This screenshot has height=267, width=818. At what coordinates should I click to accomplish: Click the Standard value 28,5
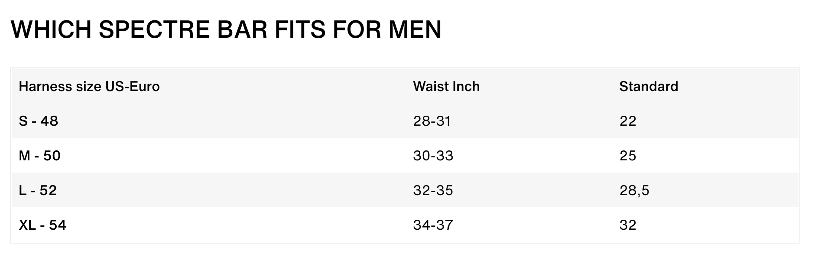[x=634, y=190]
